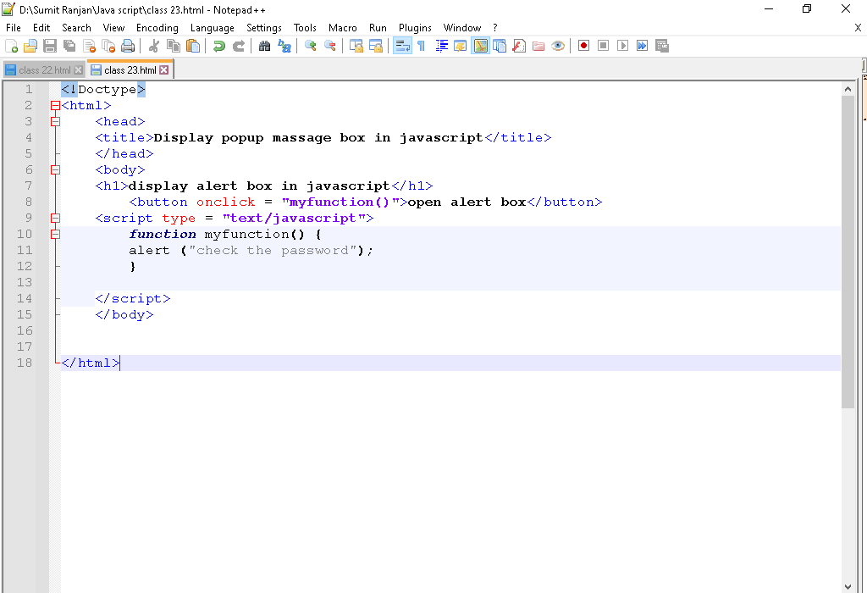Start macro recording with the red record icon
Screen dimensions: 867x593
click(x=583, y=46)
